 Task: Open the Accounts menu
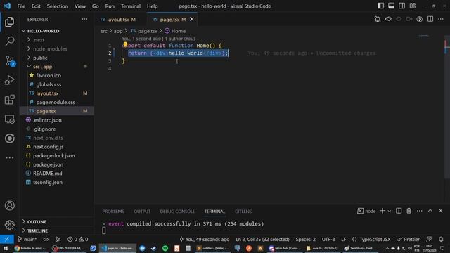click(9, 205)
